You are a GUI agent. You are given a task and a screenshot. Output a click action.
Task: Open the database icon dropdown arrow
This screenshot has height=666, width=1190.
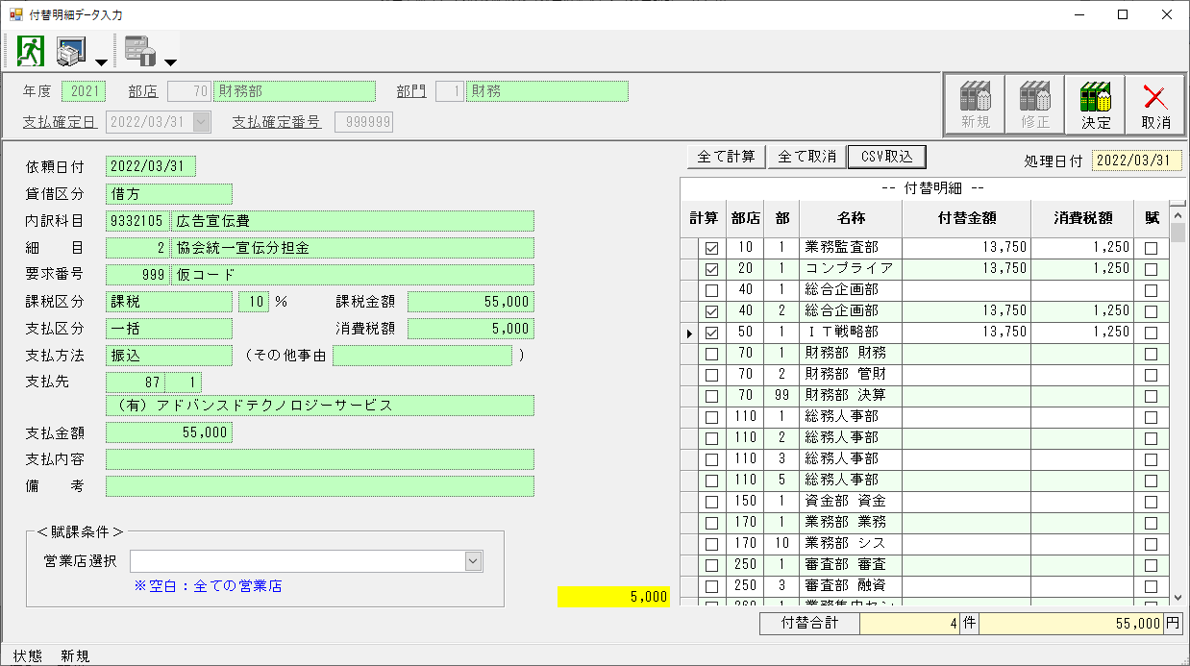170,62
